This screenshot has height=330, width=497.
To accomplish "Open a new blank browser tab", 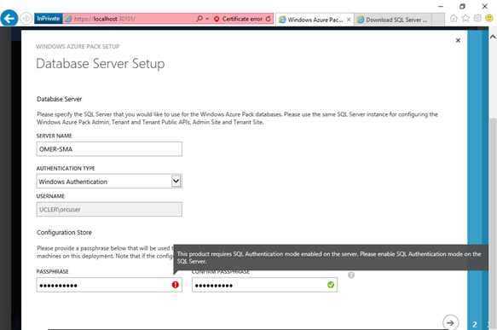I will point(438,20).
